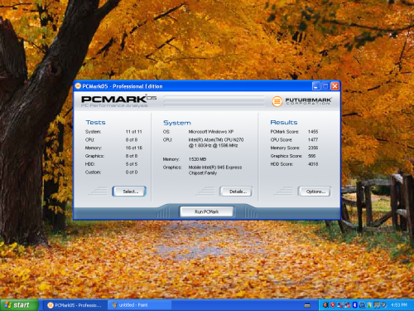Click the Futuremark Corporation logo
Viewport: 414px width, 311px height.
tap(301, 101)
